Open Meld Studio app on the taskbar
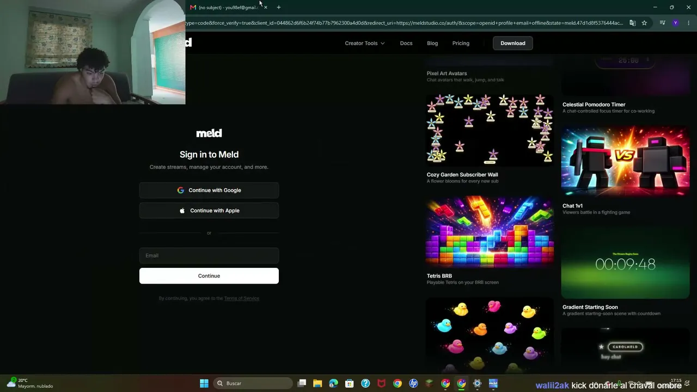This screenshot has height=392, width=697. point(493,383)
